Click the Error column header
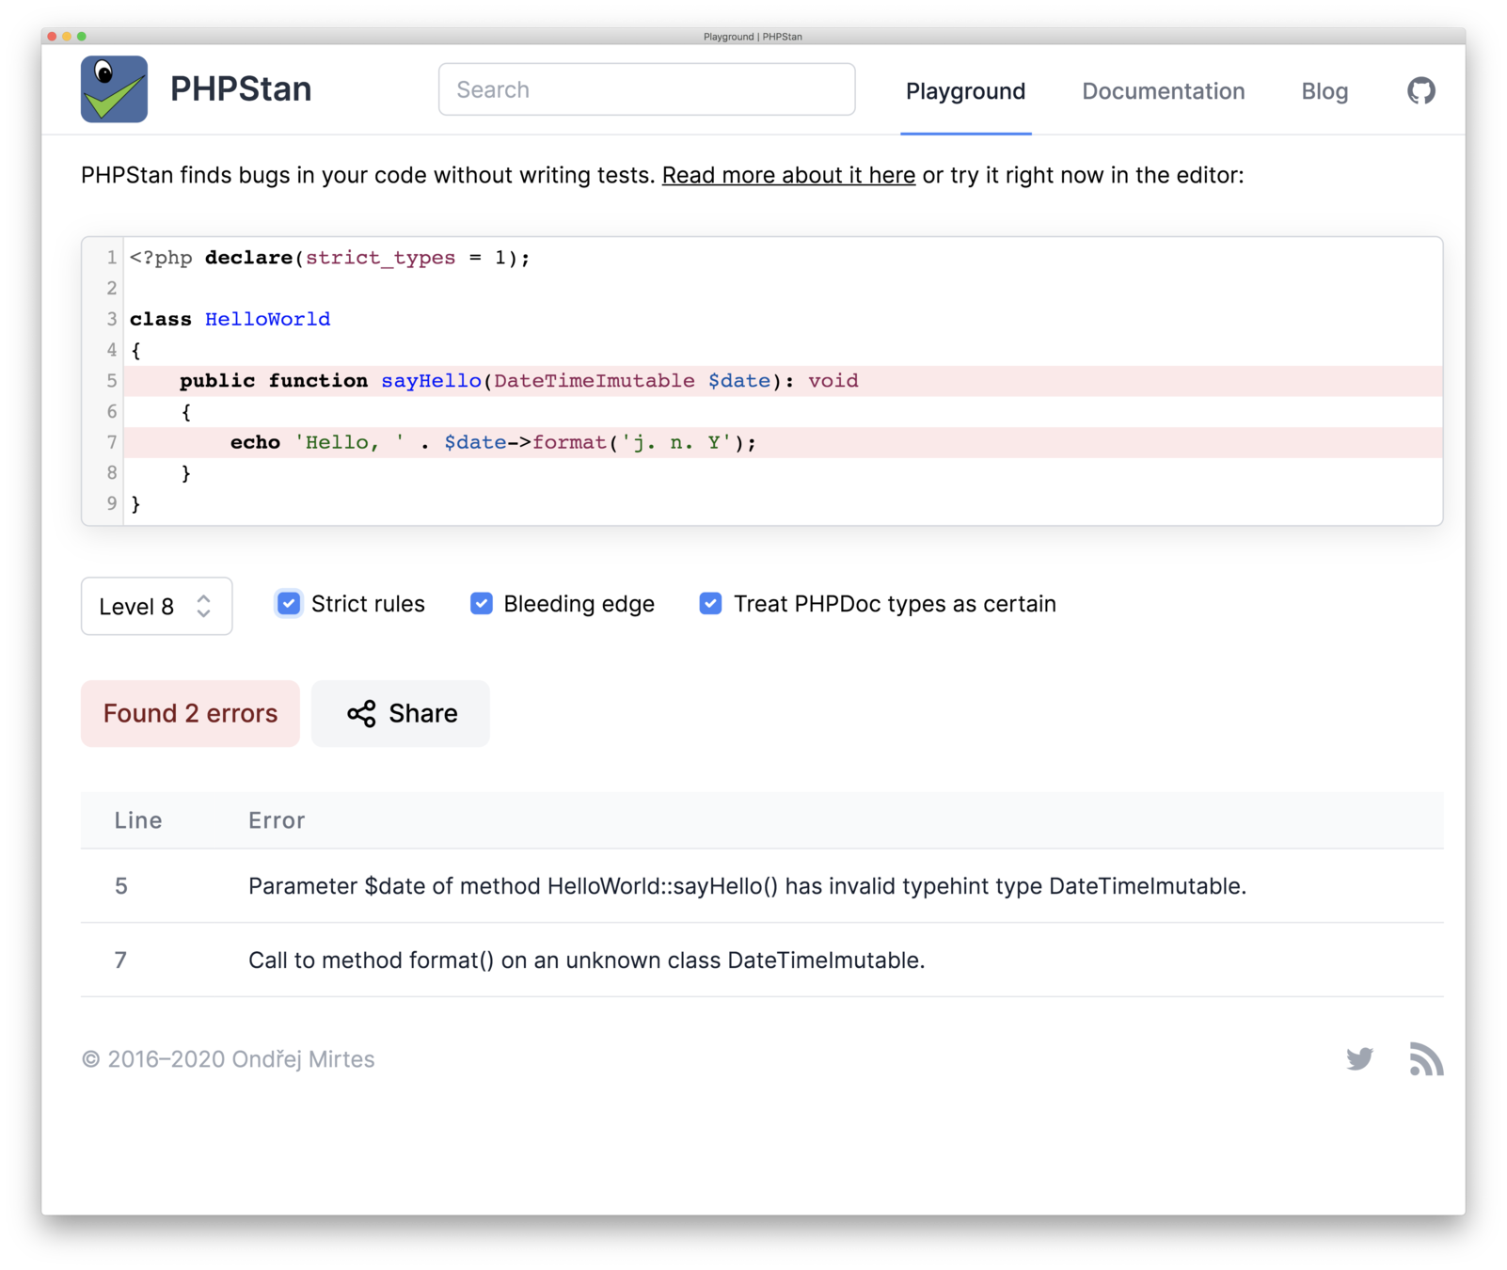Image resolution: width=1507 pixels, height=1270 pixels. 277,820
